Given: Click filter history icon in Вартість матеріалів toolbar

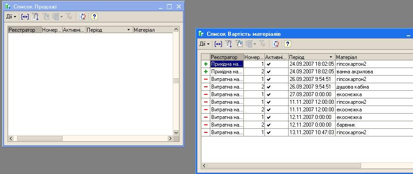Looking at the screenshot, I should pyautogui.click(x=249, y=44).
